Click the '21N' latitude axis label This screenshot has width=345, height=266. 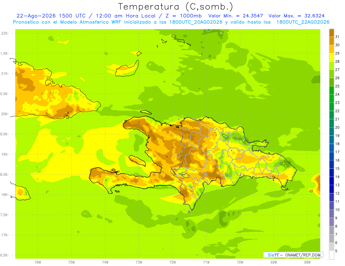pyautogui.click(x=5, y=74)
